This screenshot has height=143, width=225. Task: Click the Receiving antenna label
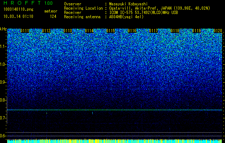pyautogui.click(x=82, y=17)
